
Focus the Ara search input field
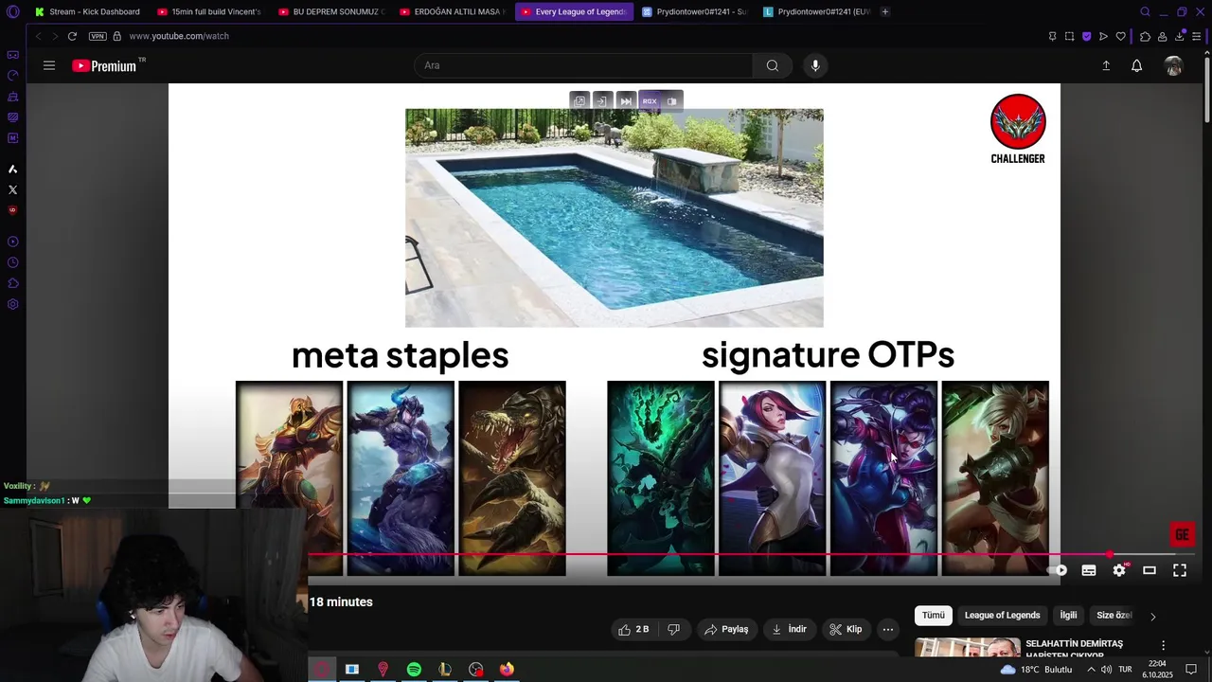(583, 65)
